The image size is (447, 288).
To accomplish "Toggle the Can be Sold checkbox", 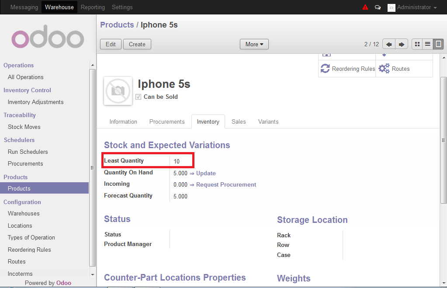I will click(x=138, y=97).
